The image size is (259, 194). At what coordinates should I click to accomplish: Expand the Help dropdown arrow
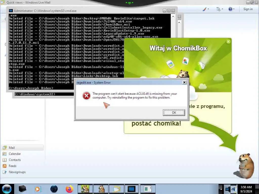click(x=234, y=9)
